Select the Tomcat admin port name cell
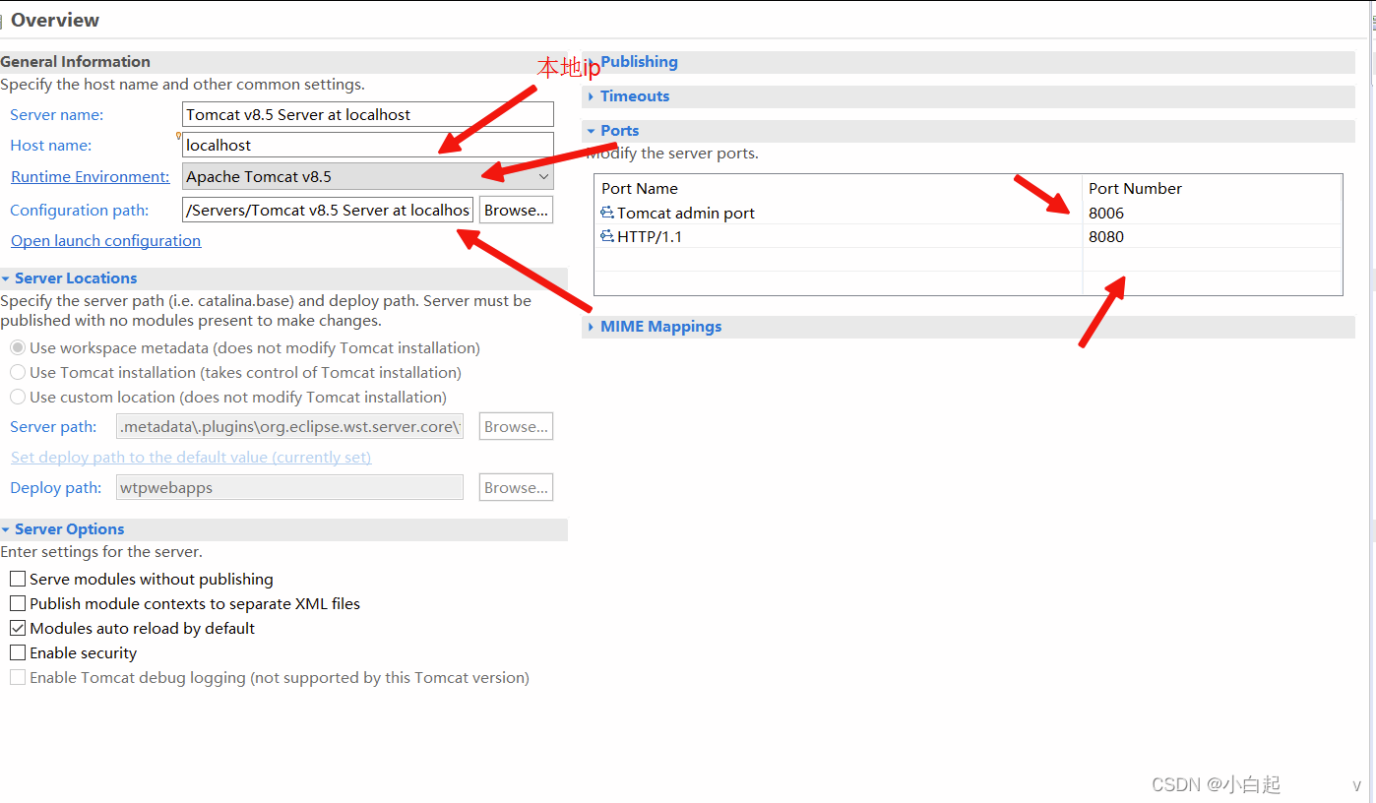Screen dimensions: 1376x803 [x=839, y=213]
